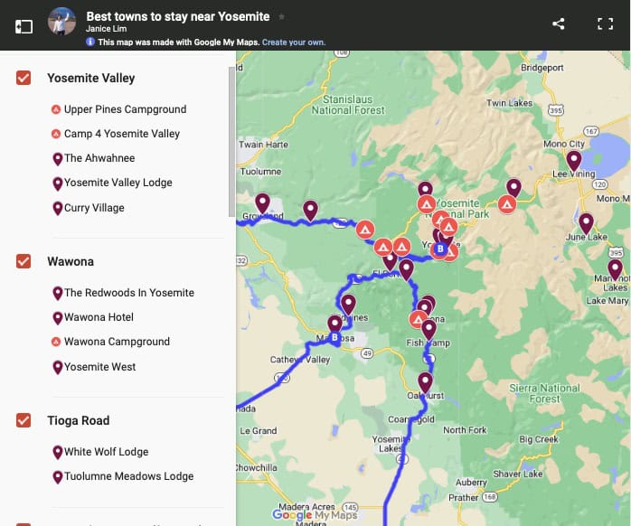
Task: Click the campground marker where route enters park
Action: (x=365, y=230)
